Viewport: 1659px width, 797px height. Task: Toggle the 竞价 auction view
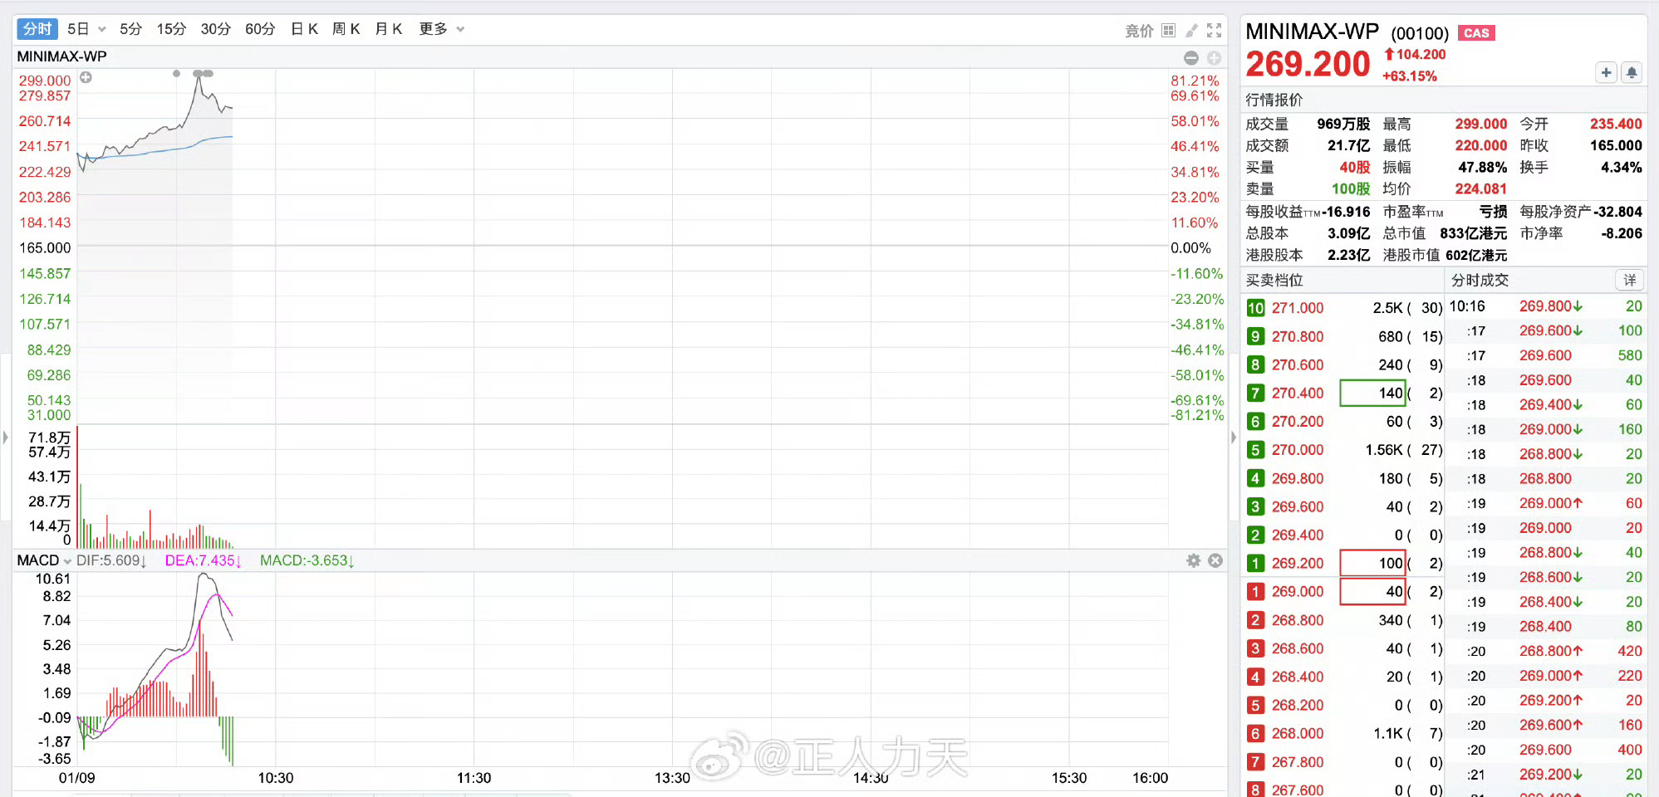pyautogui.click(x=1139, y=30)
